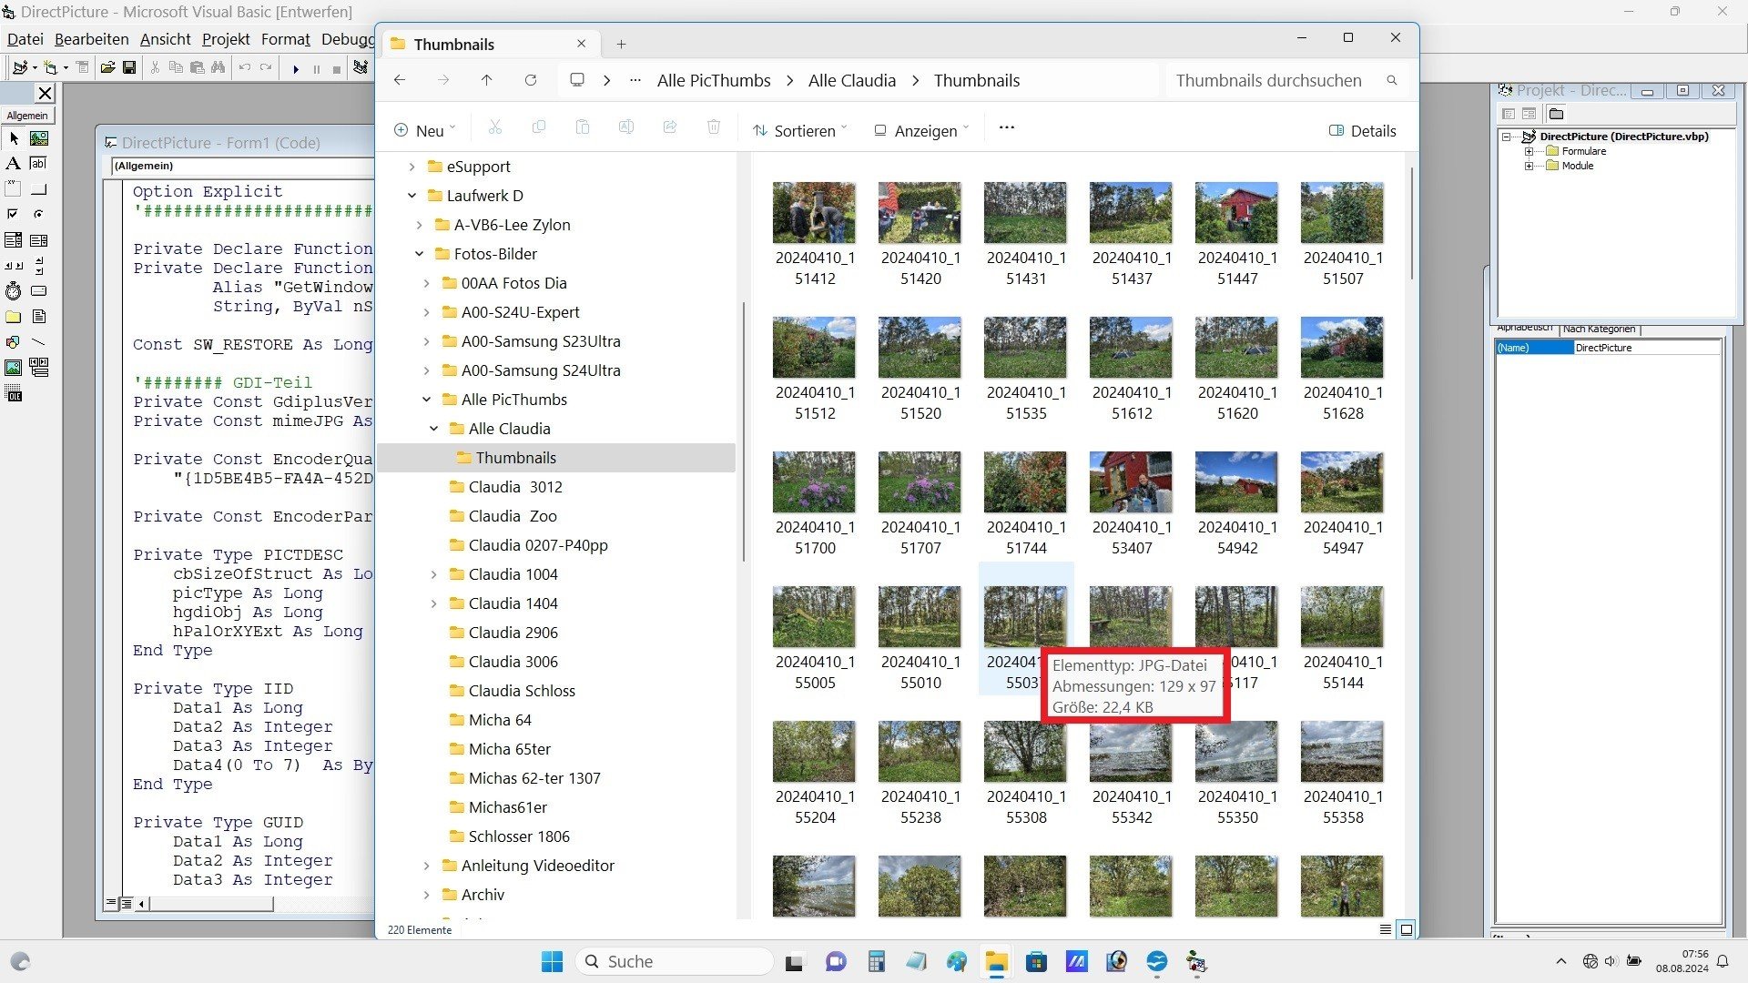Expand the Claudia 1004 folder
The image size is (1748, 983).
pos(433,574)
